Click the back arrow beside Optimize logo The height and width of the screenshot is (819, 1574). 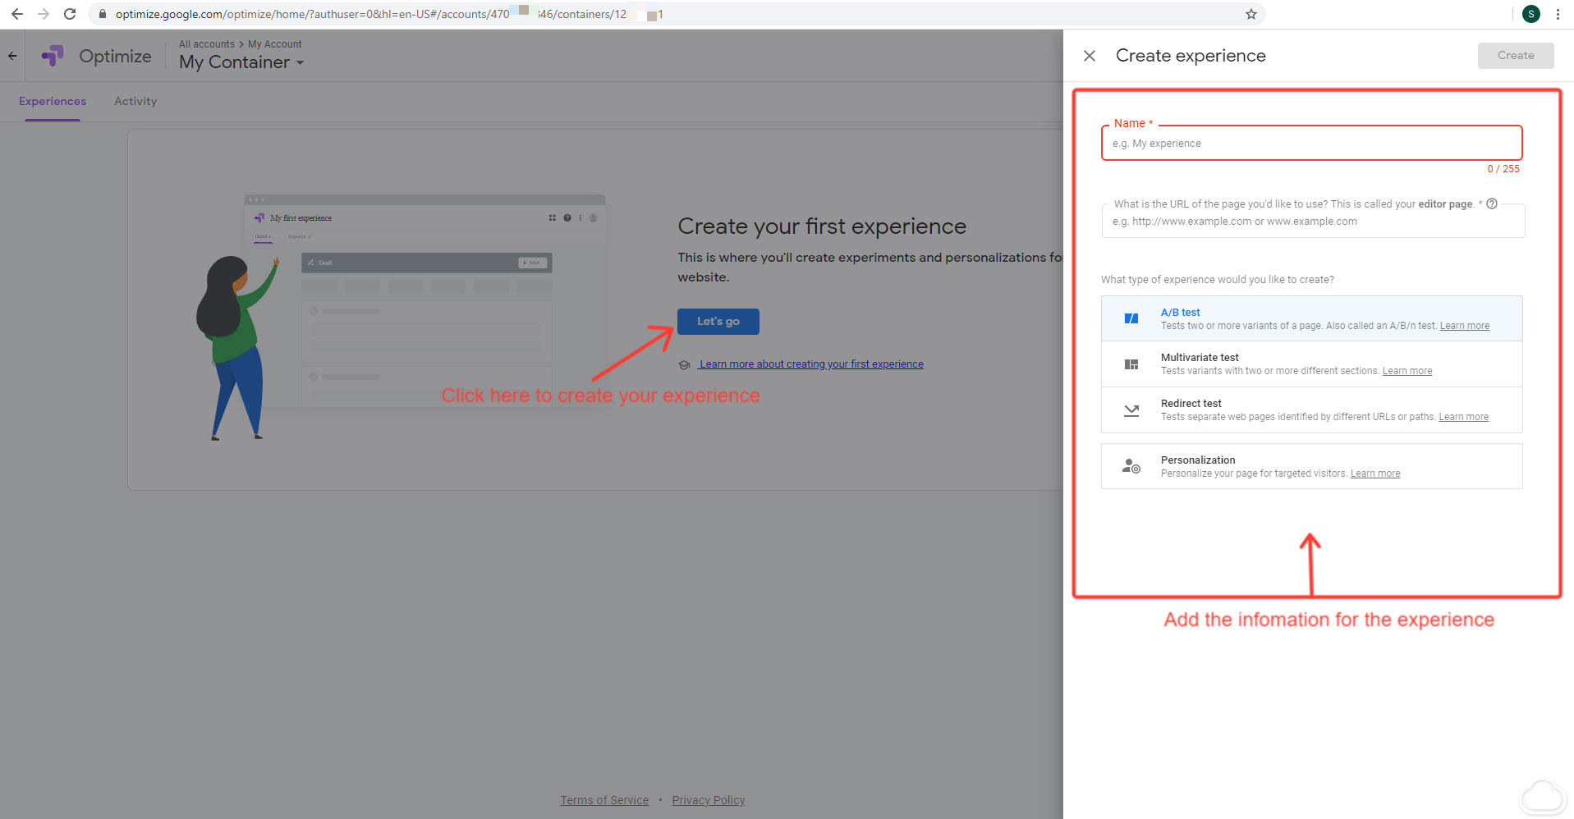click(x=12, y=56)
